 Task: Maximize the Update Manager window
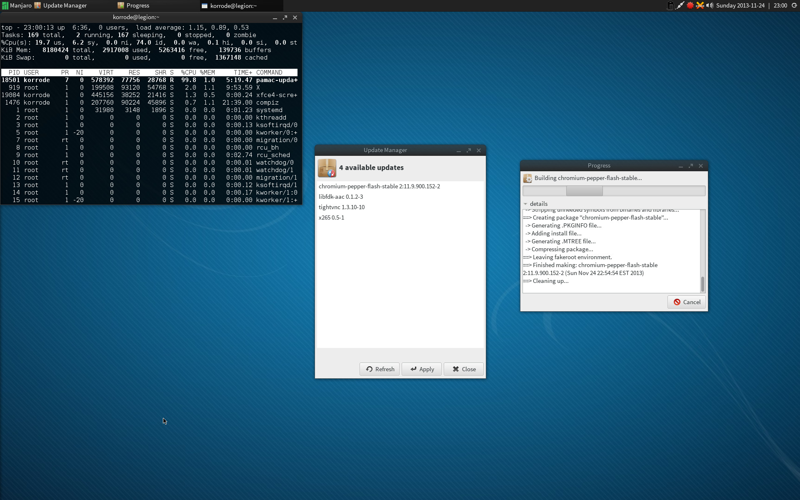(x=469, y=150)
